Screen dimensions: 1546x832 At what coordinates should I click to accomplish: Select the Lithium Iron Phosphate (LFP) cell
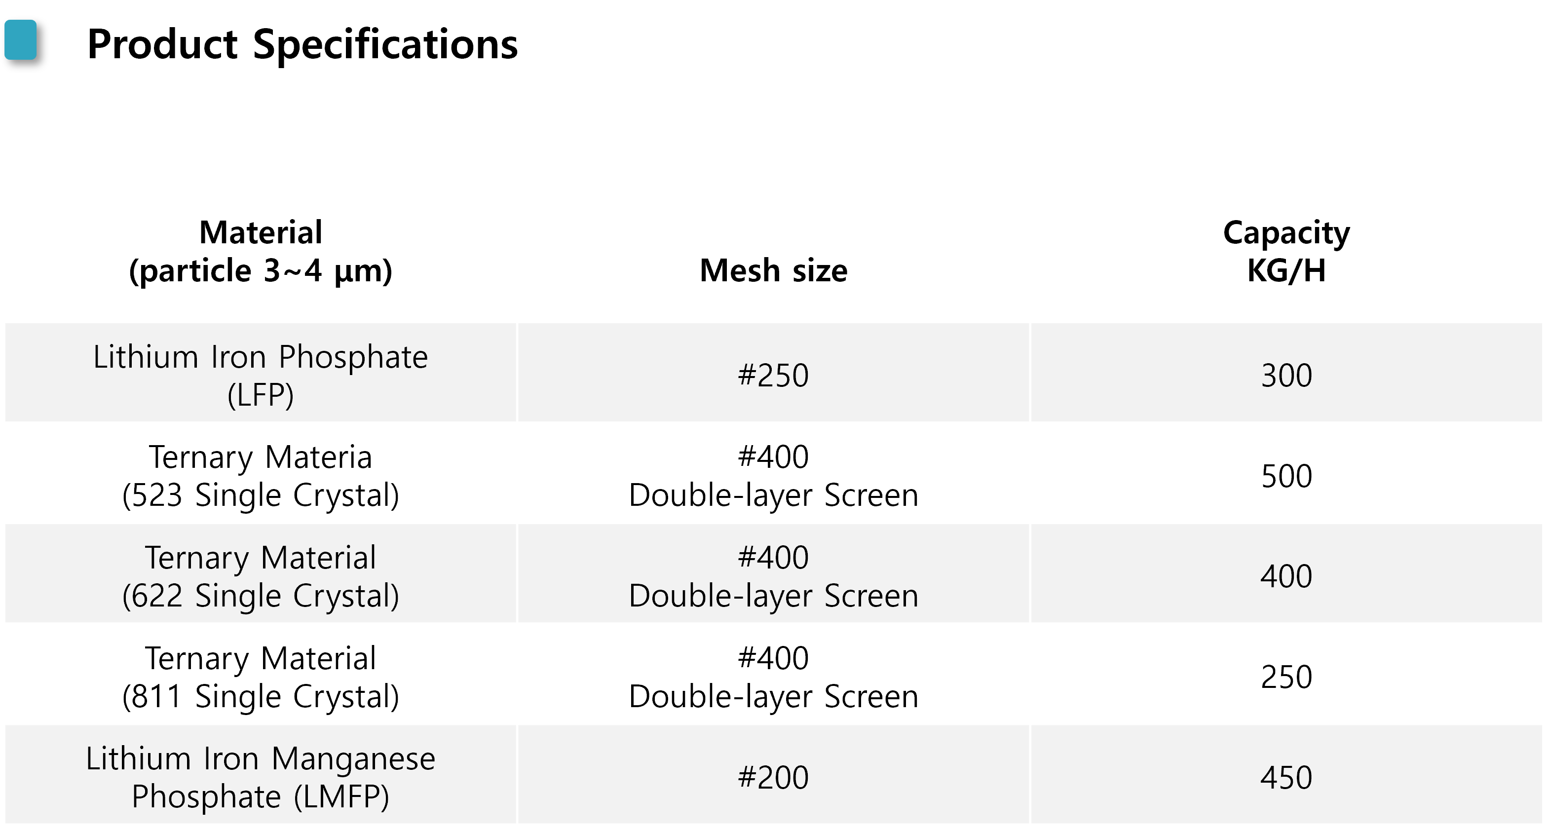(x=261, y=375)
